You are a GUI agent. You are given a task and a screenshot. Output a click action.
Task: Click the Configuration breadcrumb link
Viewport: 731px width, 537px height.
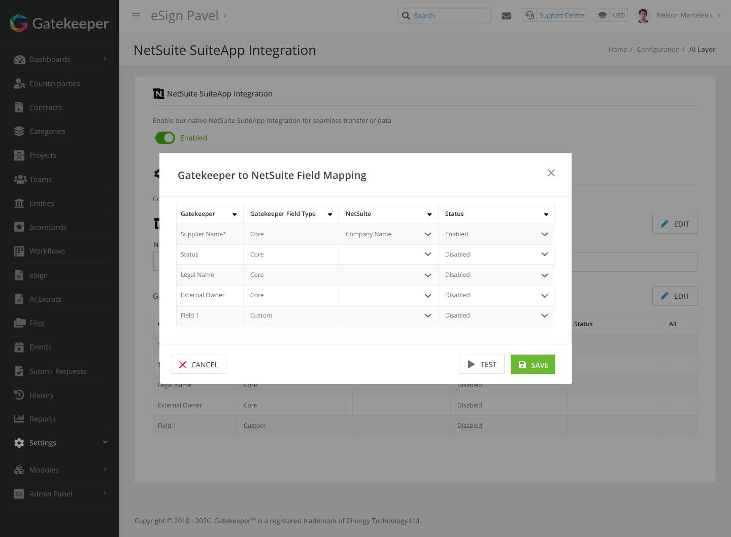[x=658, y=49]
